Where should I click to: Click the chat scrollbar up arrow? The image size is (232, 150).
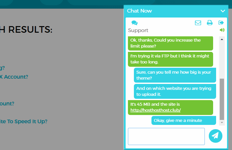(x=222, y=39)
